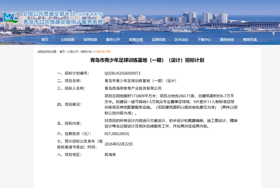The width and height of the screenshot is (280, 188).
Task: Go back to 公告公示 via breadcrumb
Action: pyautogui.click(x=73, y=52)
